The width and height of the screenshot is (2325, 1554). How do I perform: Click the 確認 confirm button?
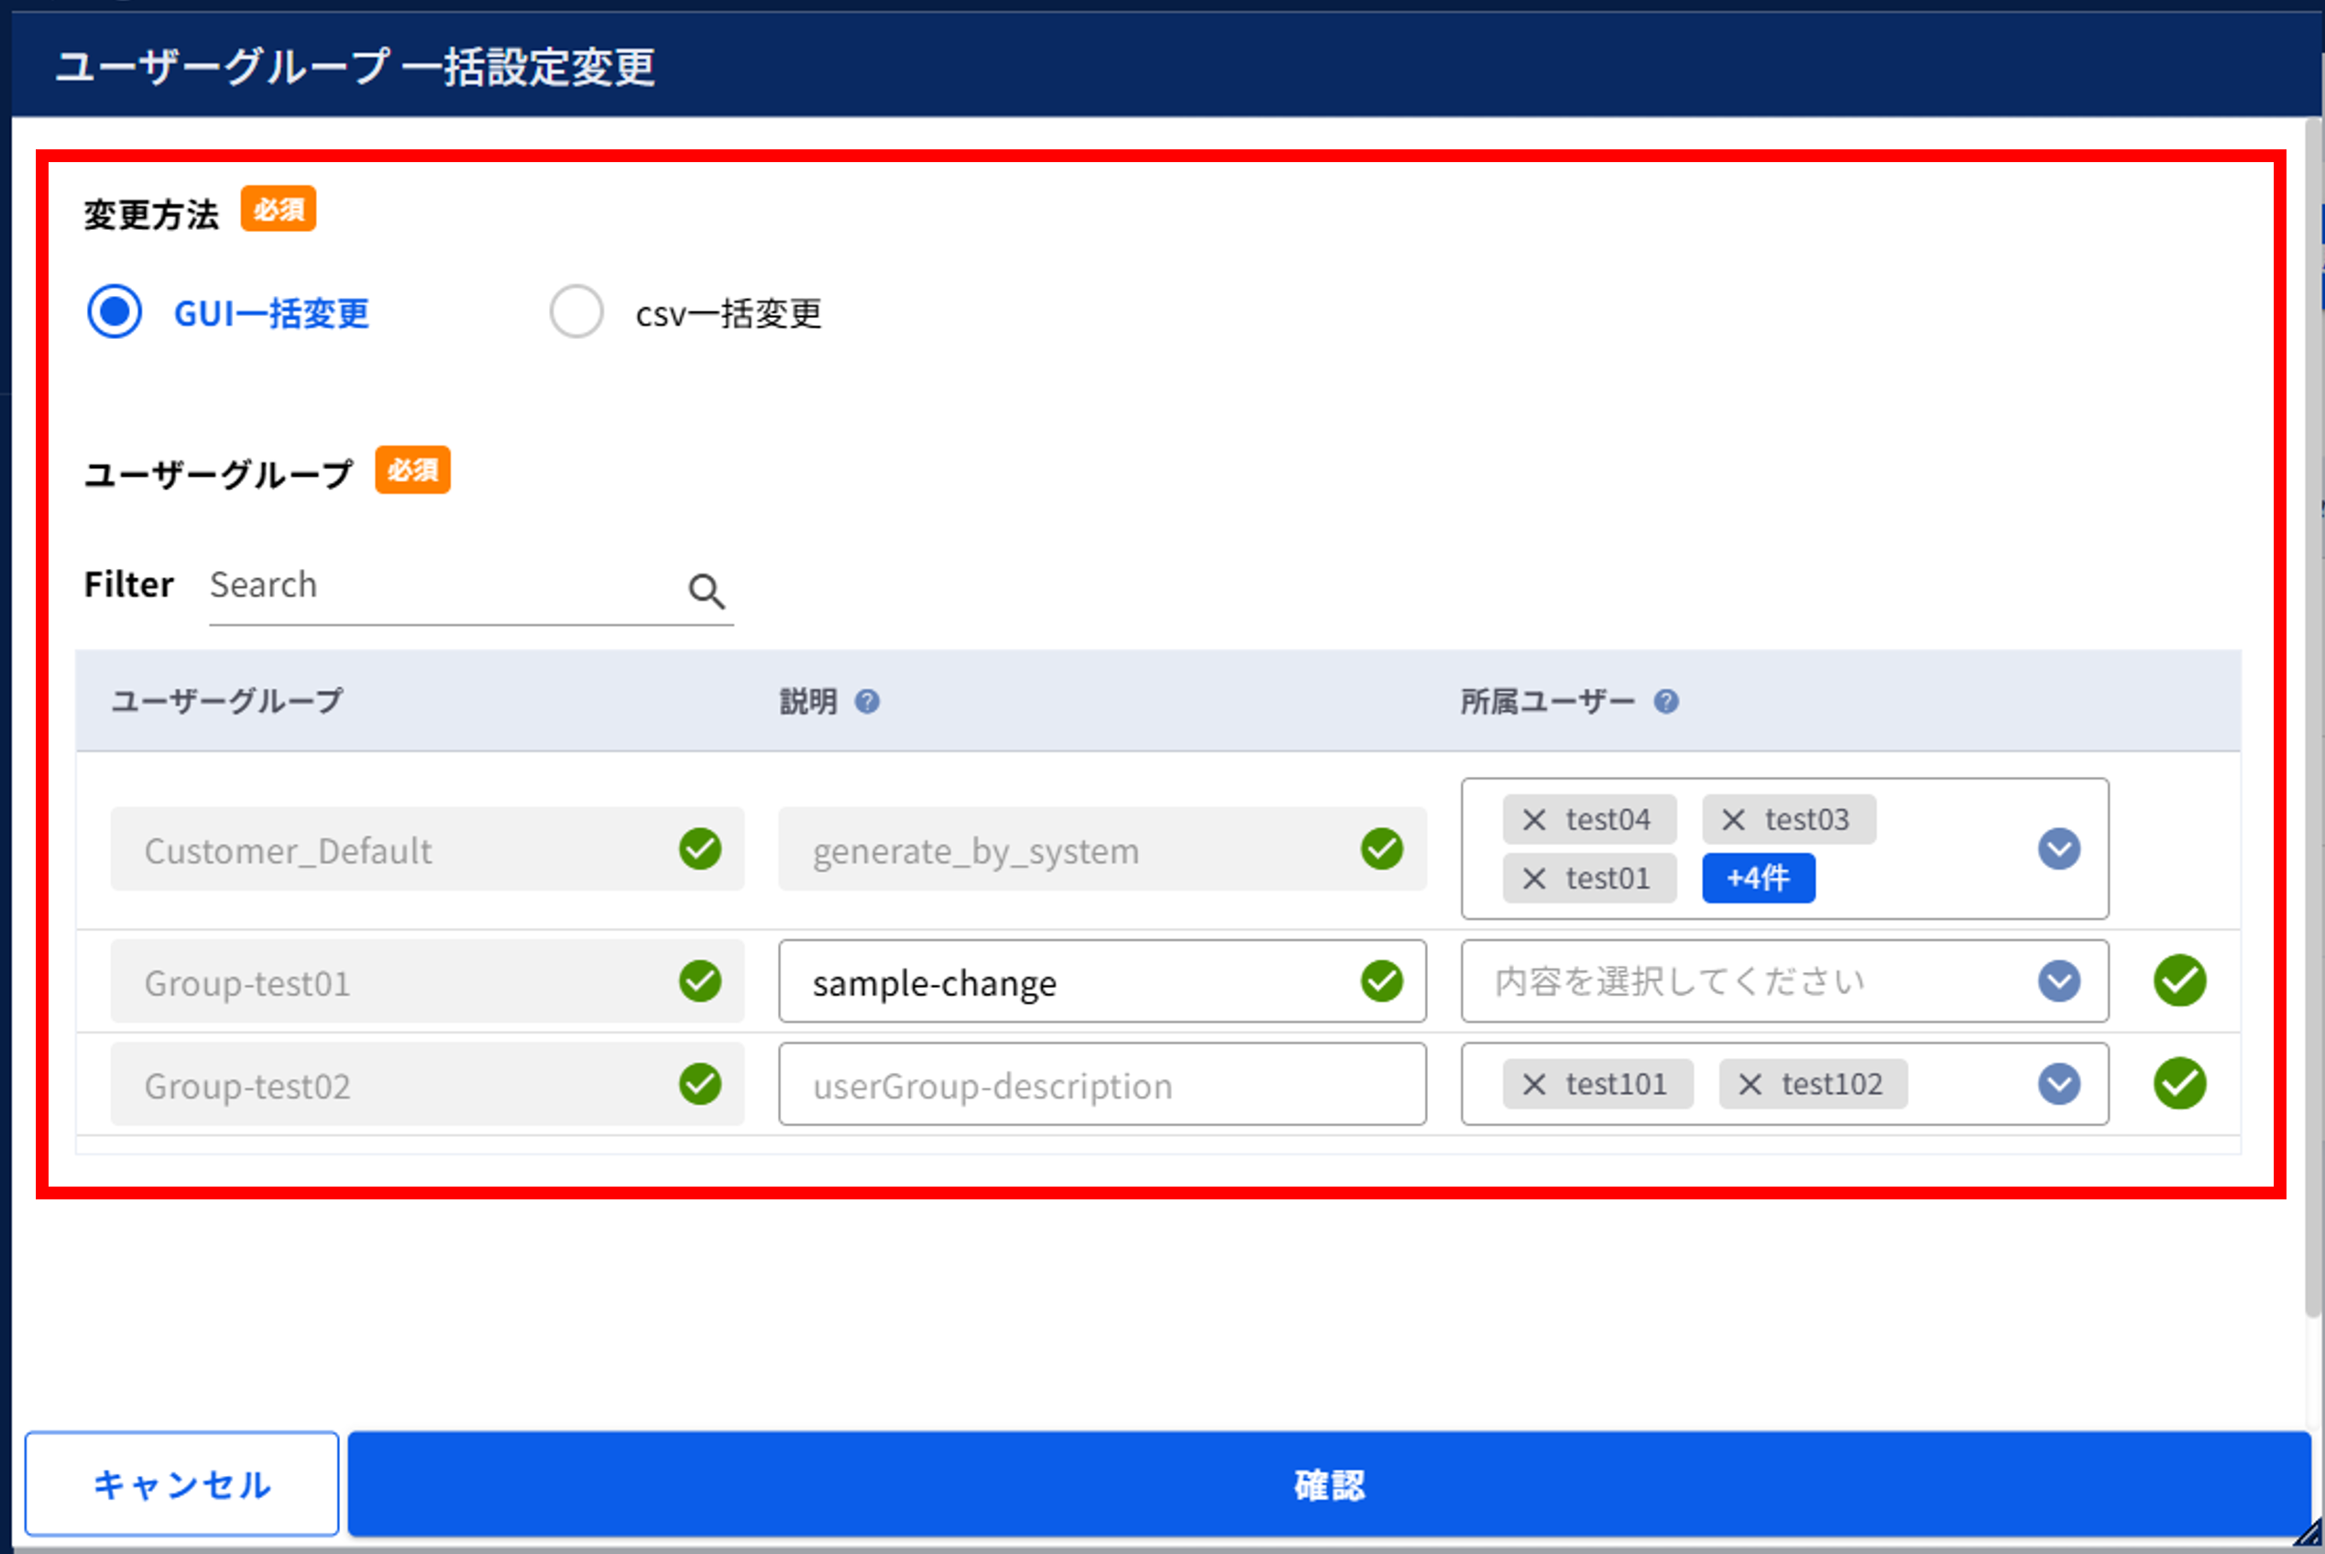pos(1329,1483)
